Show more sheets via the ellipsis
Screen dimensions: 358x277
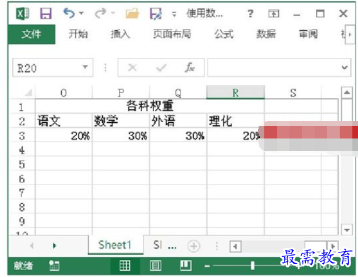(172, 247)
